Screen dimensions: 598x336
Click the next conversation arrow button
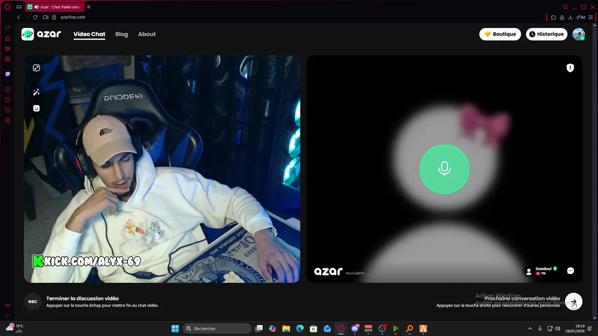(x=573, y=301)
